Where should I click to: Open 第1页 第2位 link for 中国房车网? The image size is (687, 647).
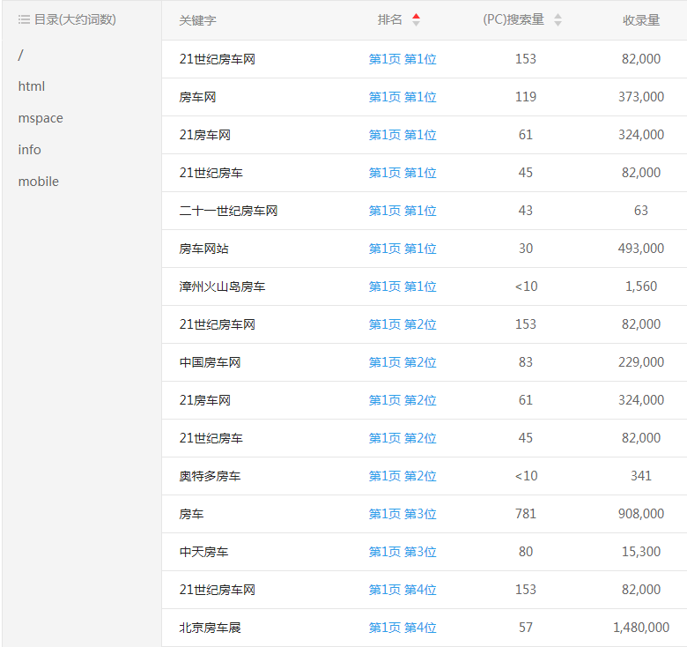403,362
